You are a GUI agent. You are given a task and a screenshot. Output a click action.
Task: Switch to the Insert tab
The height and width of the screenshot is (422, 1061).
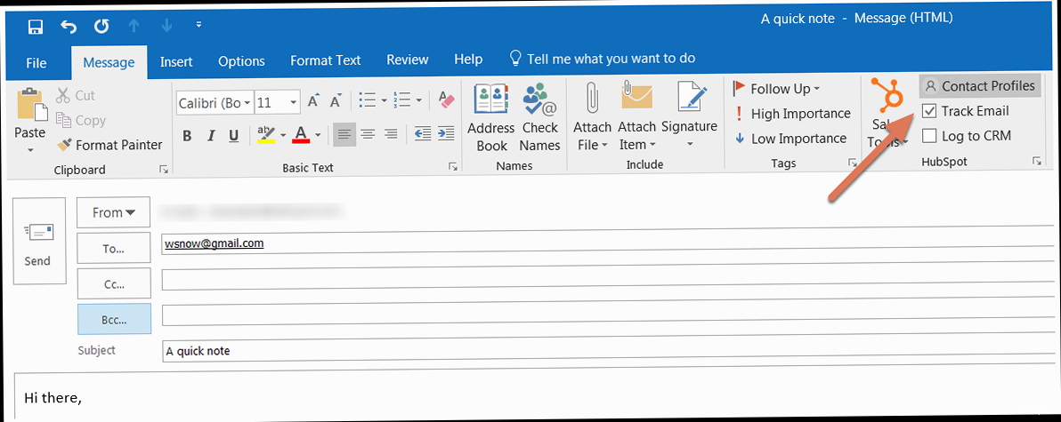[176, 60]
